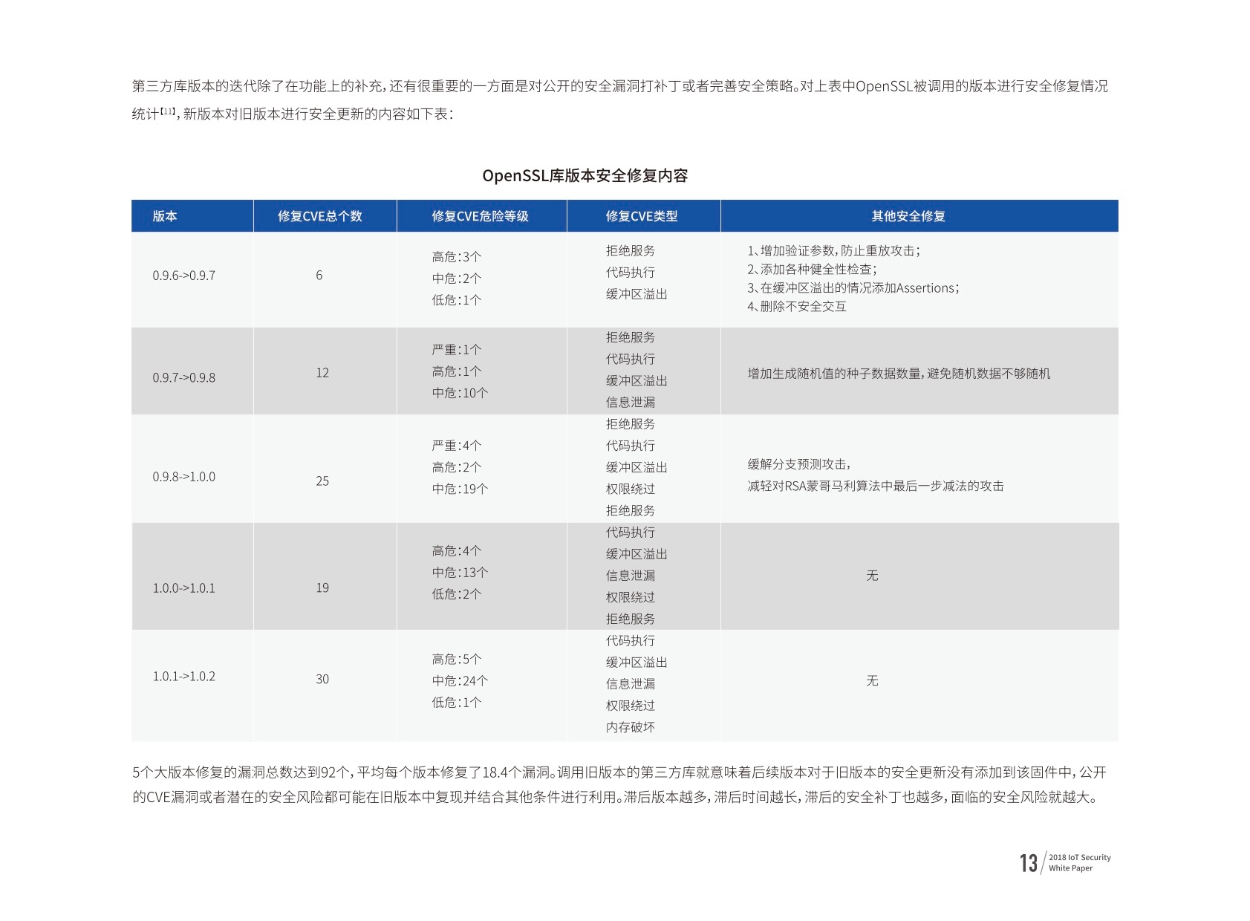Select the text 严重:4个

457,446
